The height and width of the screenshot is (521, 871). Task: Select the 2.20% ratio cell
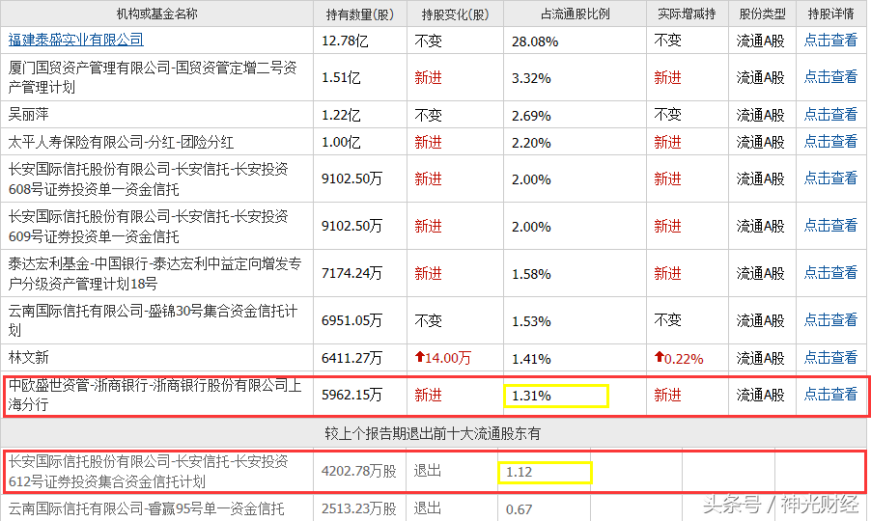coord(531,143)
